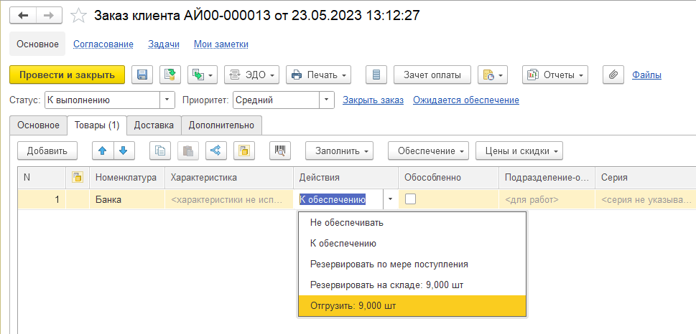696x334 pixels.
Task: Expand the Приоритет dropdown arrow
Action: pos(327,100)
